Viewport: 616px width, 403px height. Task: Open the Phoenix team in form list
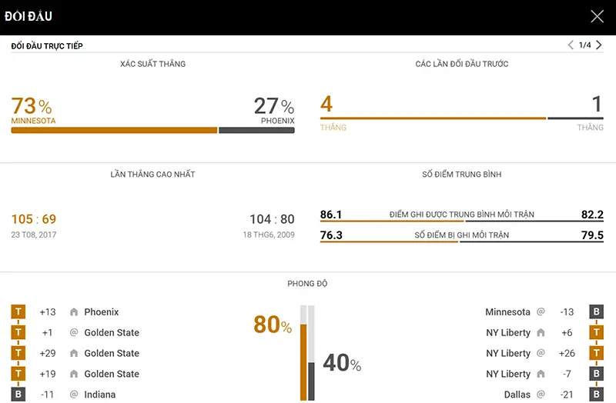pos(102,312)
